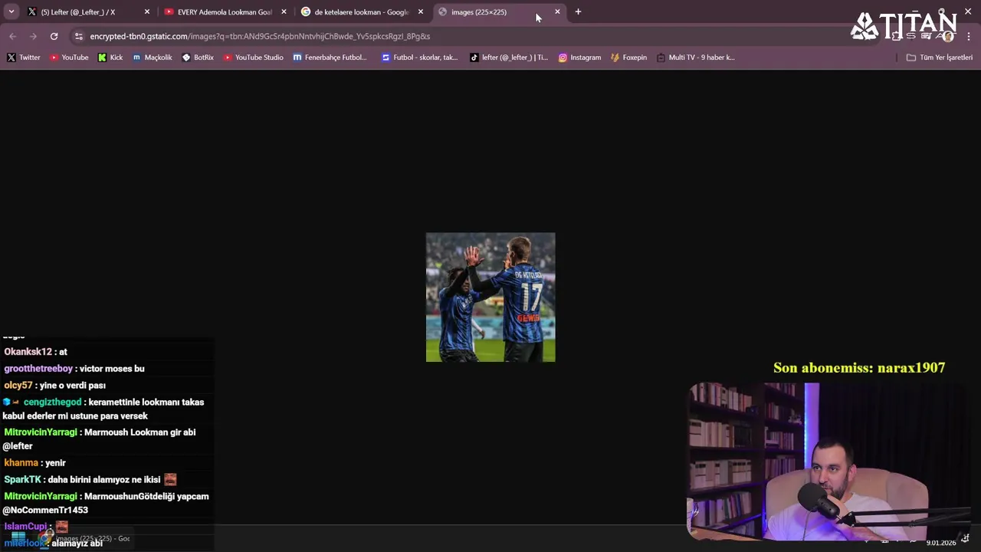Open the Futbol - skorlar bookmark
Viewport: 981px width, 552px height.
(420, 58)
